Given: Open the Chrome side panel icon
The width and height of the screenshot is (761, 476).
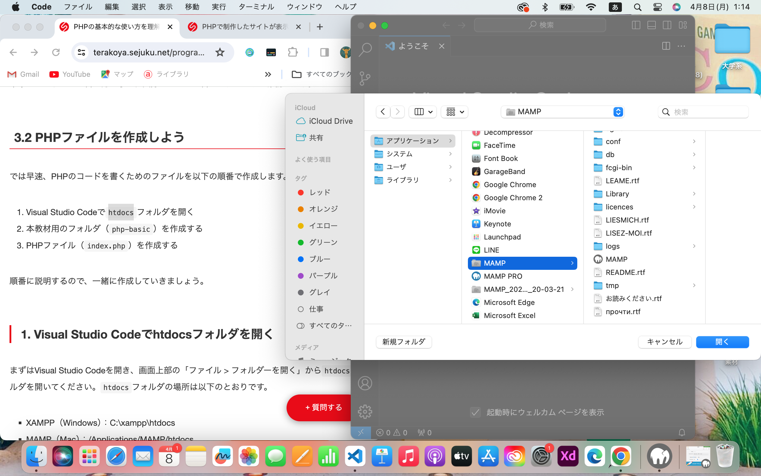Looking at the screenshot, I should point(324,52).
